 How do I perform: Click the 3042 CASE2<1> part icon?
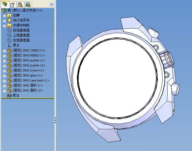pos(9,51)
